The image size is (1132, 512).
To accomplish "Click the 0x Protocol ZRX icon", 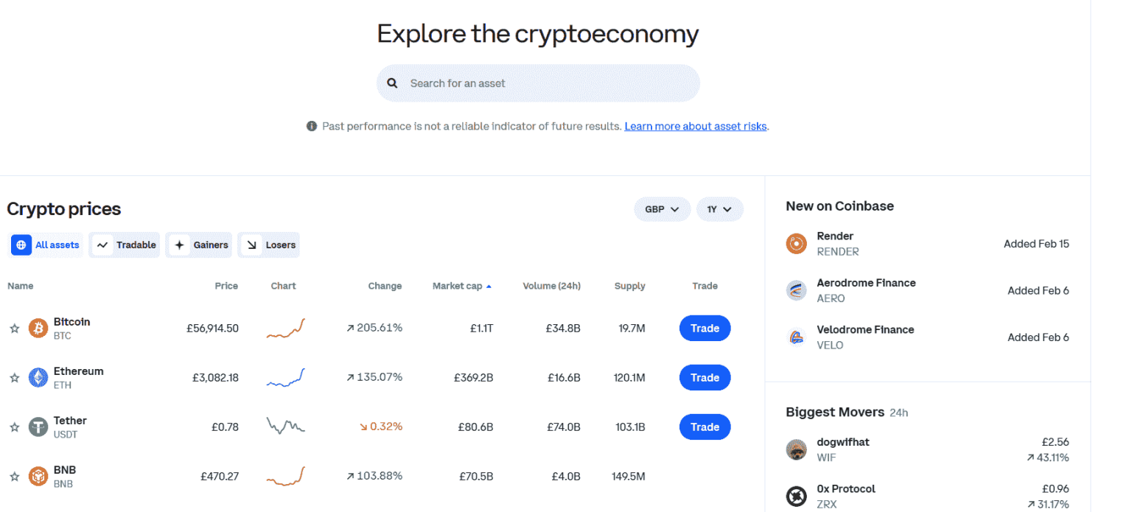I will 796,496.
